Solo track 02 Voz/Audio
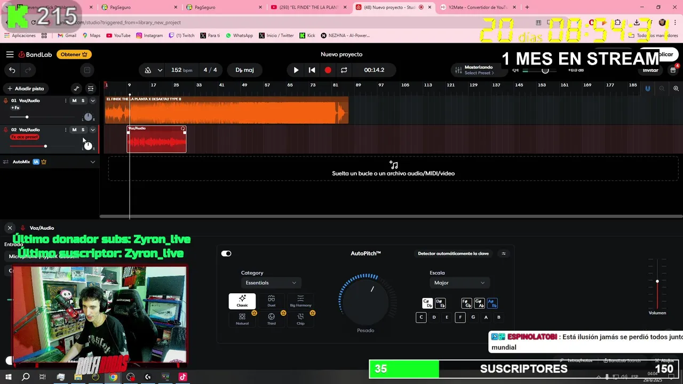Viewport: 683px width, 384px height. 83,130
